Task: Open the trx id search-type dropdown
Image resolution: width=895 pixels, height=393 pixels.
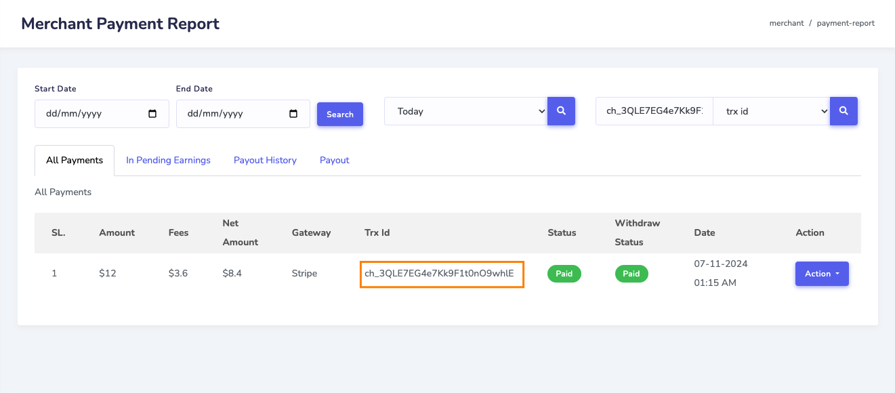Action: pos(771,111)
